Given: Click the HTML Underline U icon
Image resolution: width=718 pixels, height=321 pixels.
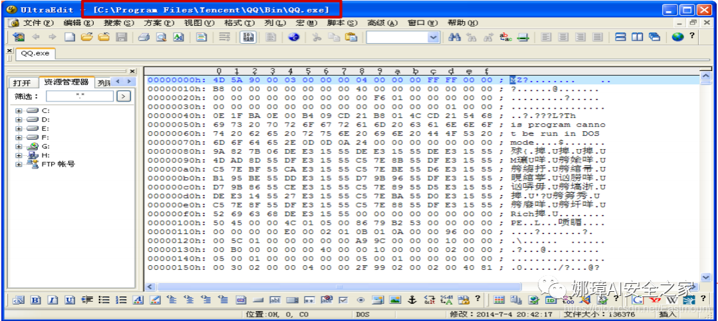Looking at the screenshot, I should pyautogui.click(x=70, y=300).
